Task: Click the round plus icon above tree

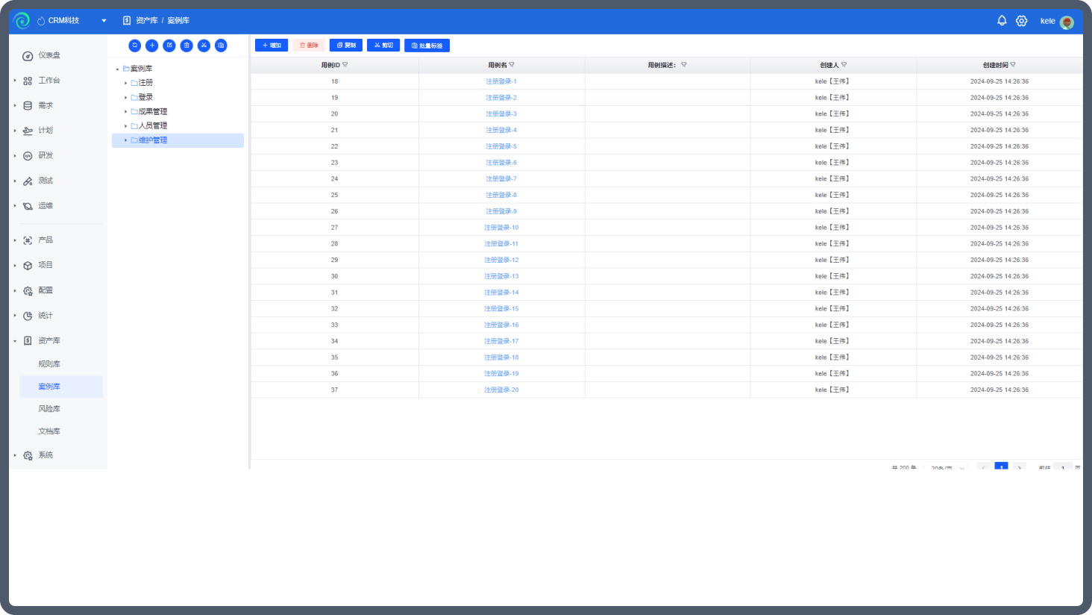Action: pyautogui.click(x=152, y=46)
